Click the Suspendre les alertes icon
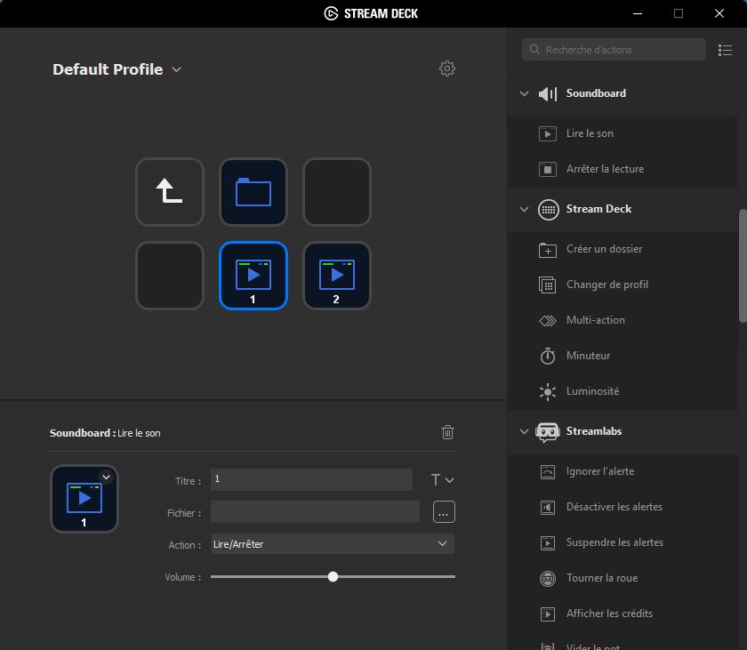The image size is (747, 650). tap(548, 543)
